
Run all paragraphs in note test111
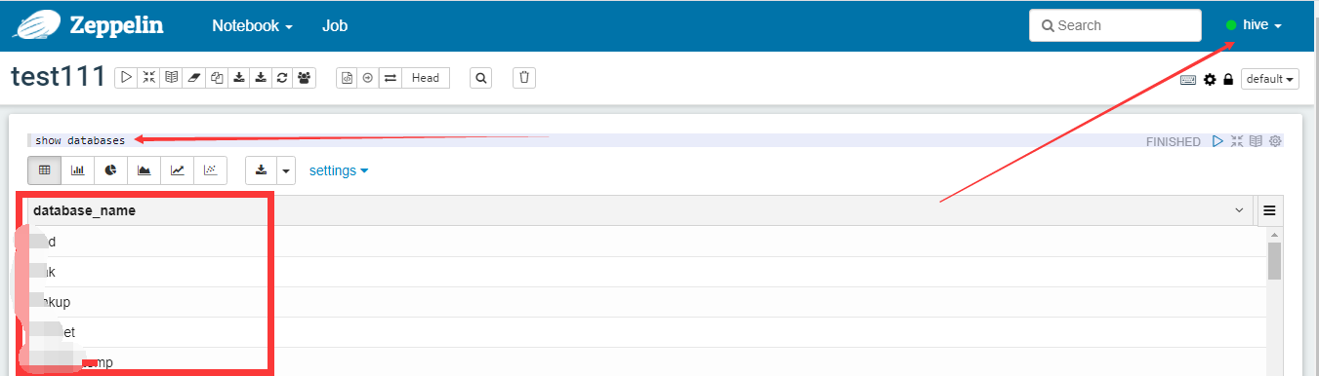click(x=126, y=78)
